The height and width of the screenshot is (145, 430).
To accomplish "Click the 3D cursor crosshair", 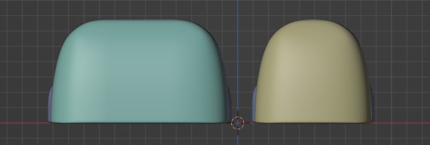I will [238, 123].
